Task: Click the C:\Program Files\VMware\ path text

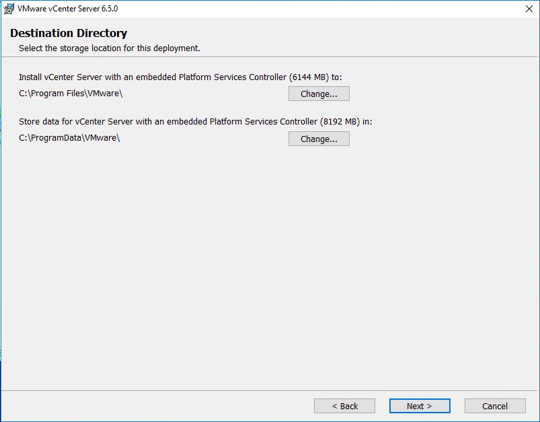Action: [71, 94]
